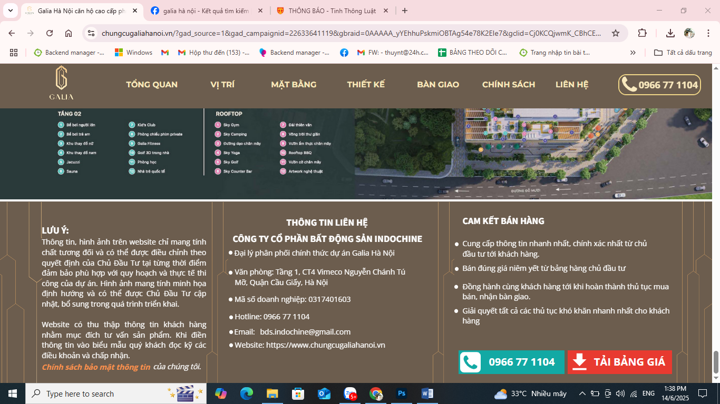This screenshot has width=720, height=404.
Task: Open FW: - thuynt@24h.c... bookmark
Action: tap(393, 53)
